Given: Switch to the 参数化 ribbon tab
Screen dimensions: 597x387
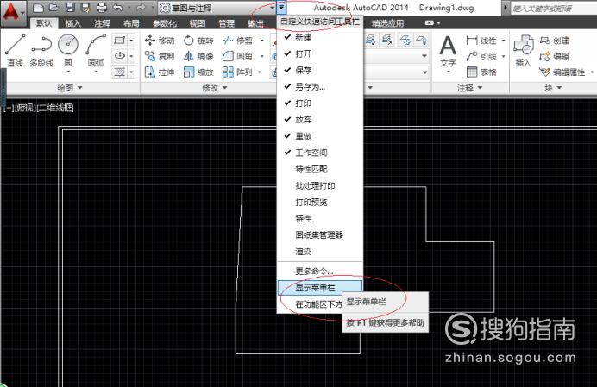Looking at the screenshot, I should tap(165, 23).
